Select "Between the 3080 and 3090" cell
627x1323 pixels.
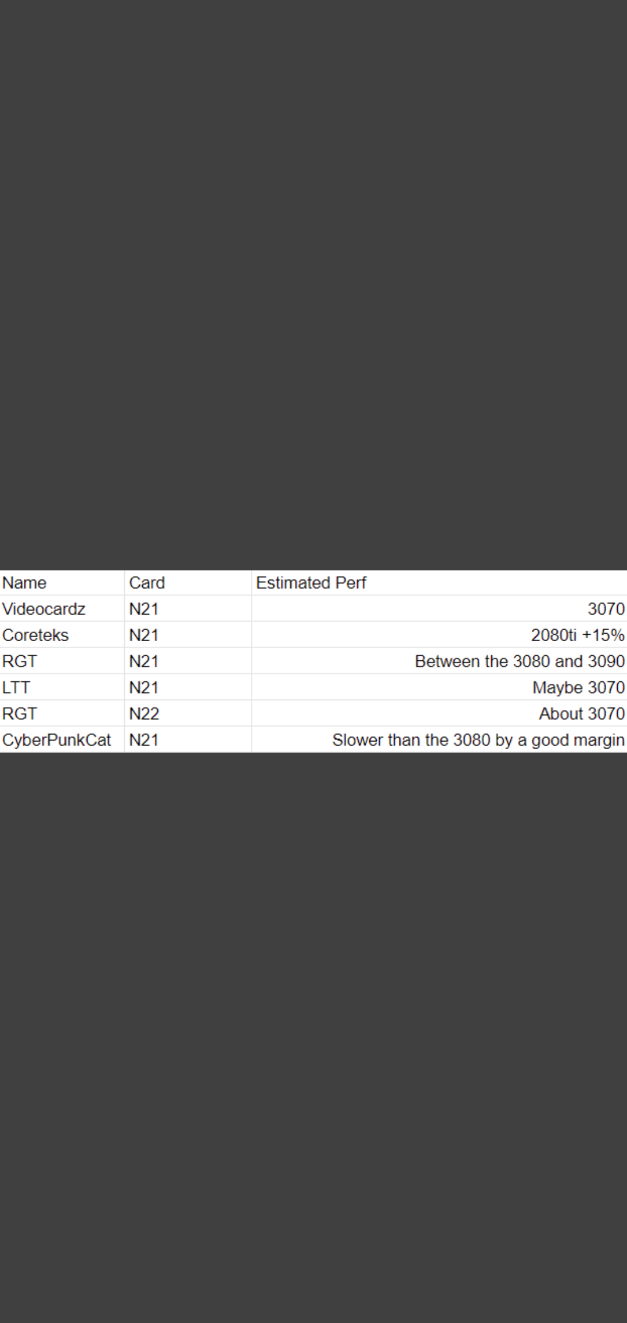[519, 661]
